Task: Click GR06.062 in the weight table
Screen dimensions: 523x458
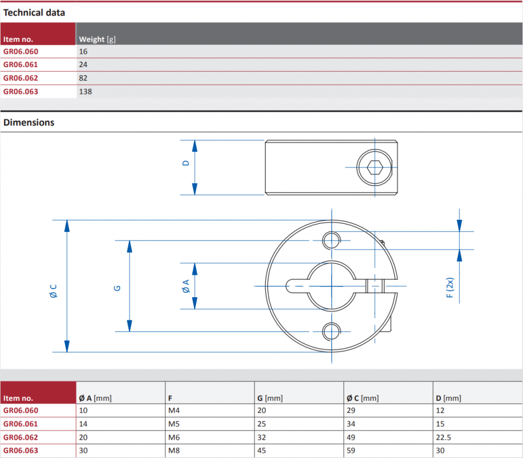Action: click(x=21, y=78)
